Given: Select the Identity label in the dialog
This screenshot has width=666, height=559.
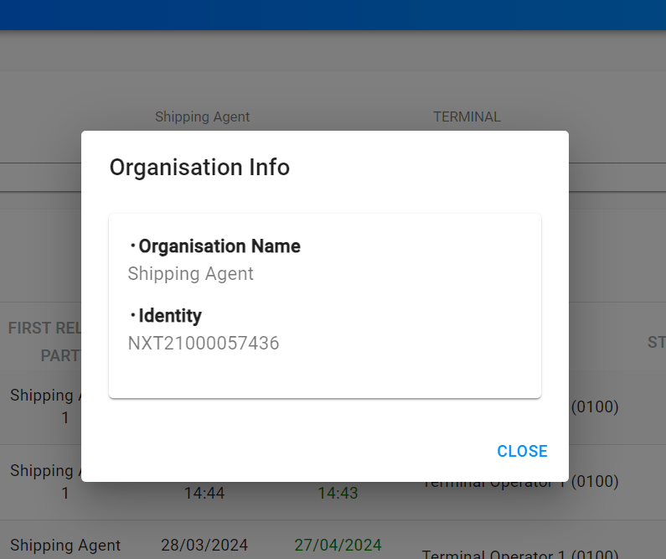Looking at the screenshot, I should tap(169, 316).
